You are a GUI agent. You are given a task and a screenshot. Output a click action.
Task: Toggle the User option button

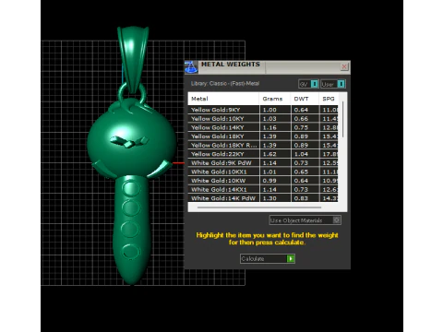pos(333,84)
